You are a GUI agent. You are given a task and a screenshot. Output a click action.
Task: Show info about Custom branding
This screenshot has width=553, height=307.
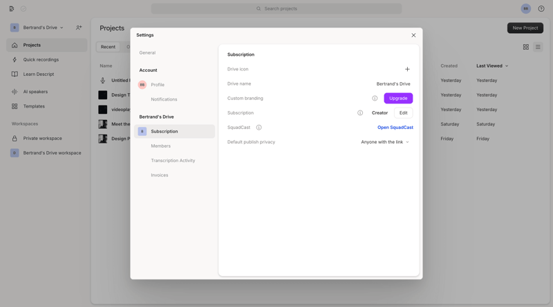pyautogui.click(x=375, y=98)
